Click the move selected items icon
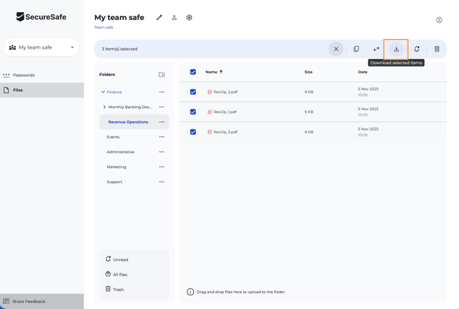The height and width of the screenshot is (309, 459). tap(376, 49)
